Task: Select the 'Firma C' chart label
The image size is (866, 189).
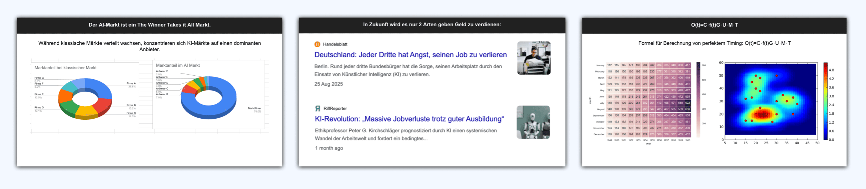Action: pyautogui.click(x=131, y=113)
